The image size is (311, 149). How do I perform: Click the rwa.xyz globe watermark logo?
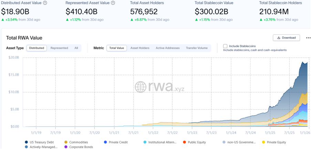[x=141, y=87]
